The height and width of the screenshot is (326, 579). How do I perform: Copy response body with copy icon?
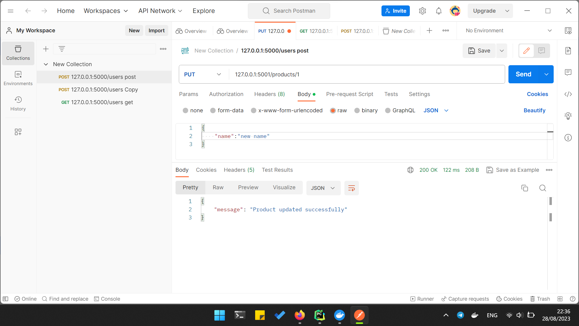point(525,188)
